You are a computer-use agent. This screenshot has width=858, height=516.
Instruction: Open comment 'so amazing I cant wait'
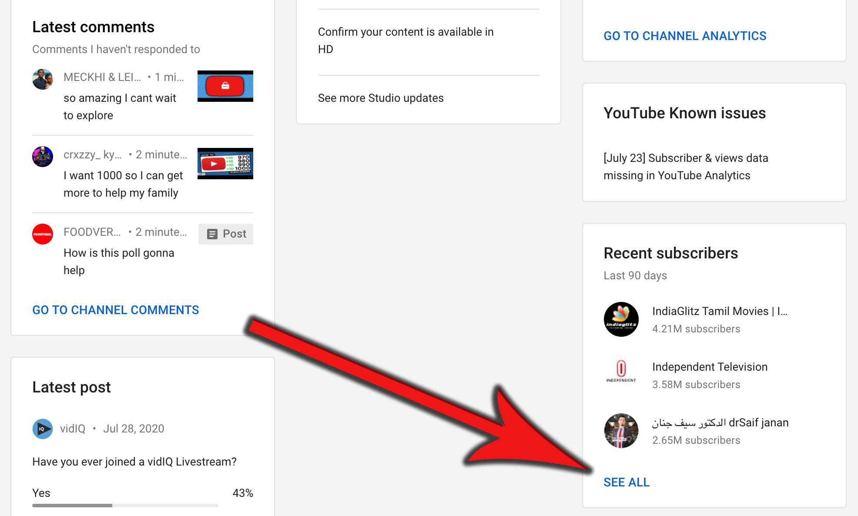coord(120,107)
